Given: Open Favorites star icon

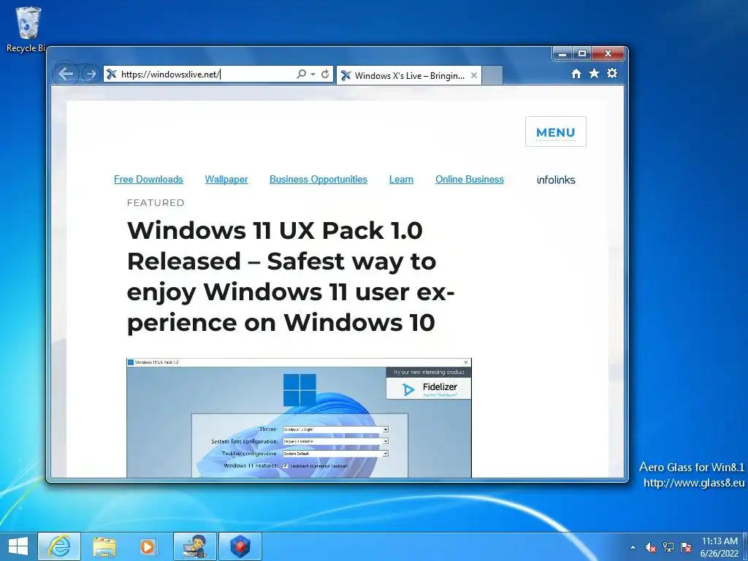Looking at the screenshot, I should pos(594,74).
